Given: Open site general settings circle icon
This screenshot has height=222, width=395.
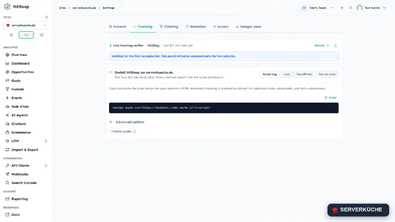Looking at the screenshot, I should [x=11, y=35].
